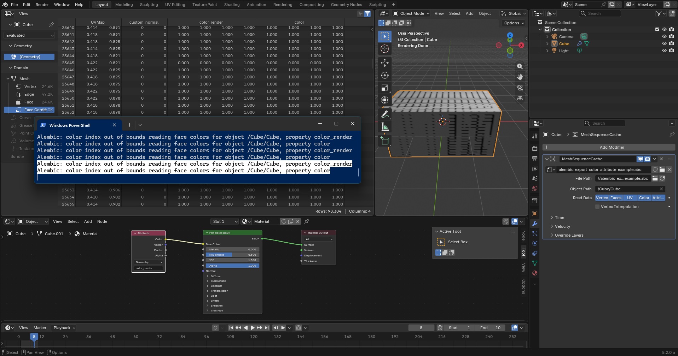
Task: Open the Evaluated mode dropdown
Action: point(30,35)
